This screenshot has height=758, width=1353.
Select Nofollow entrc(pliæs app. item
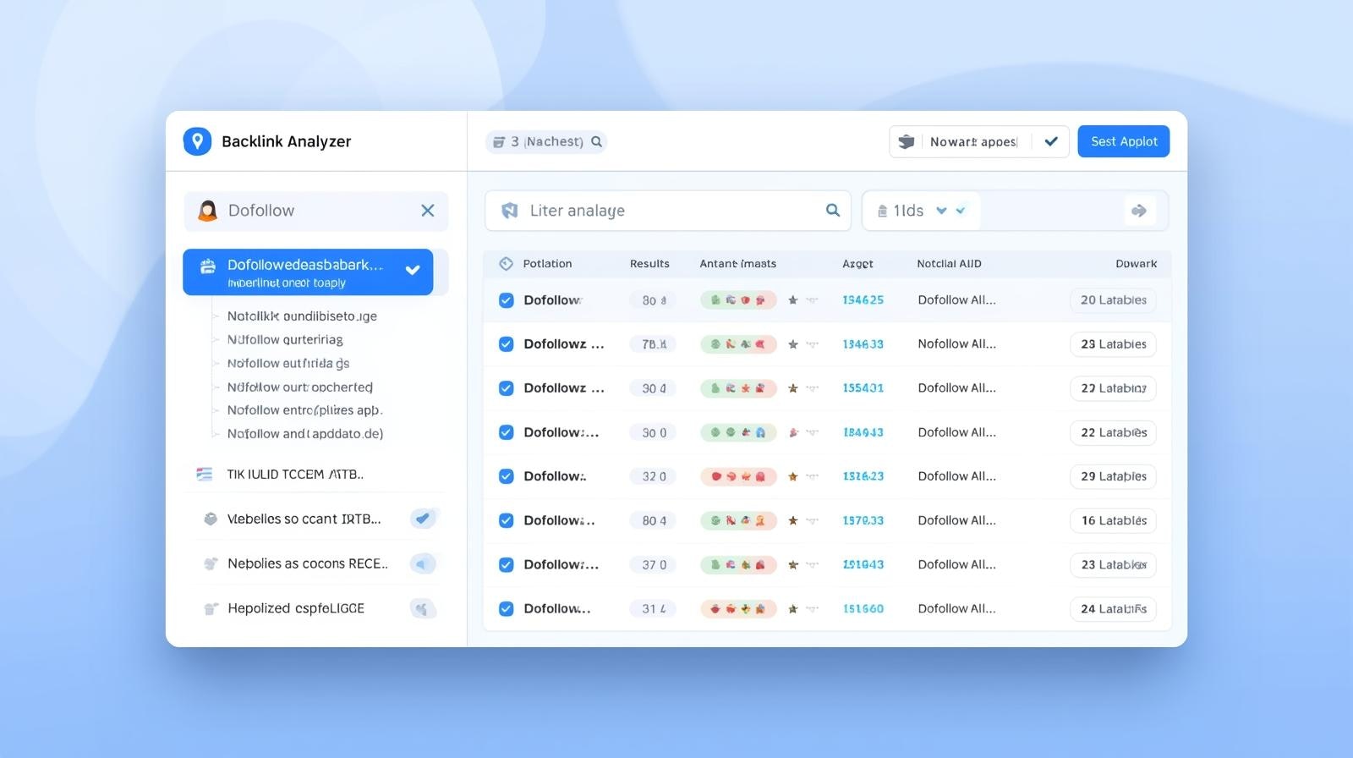(x=304, y=410)
